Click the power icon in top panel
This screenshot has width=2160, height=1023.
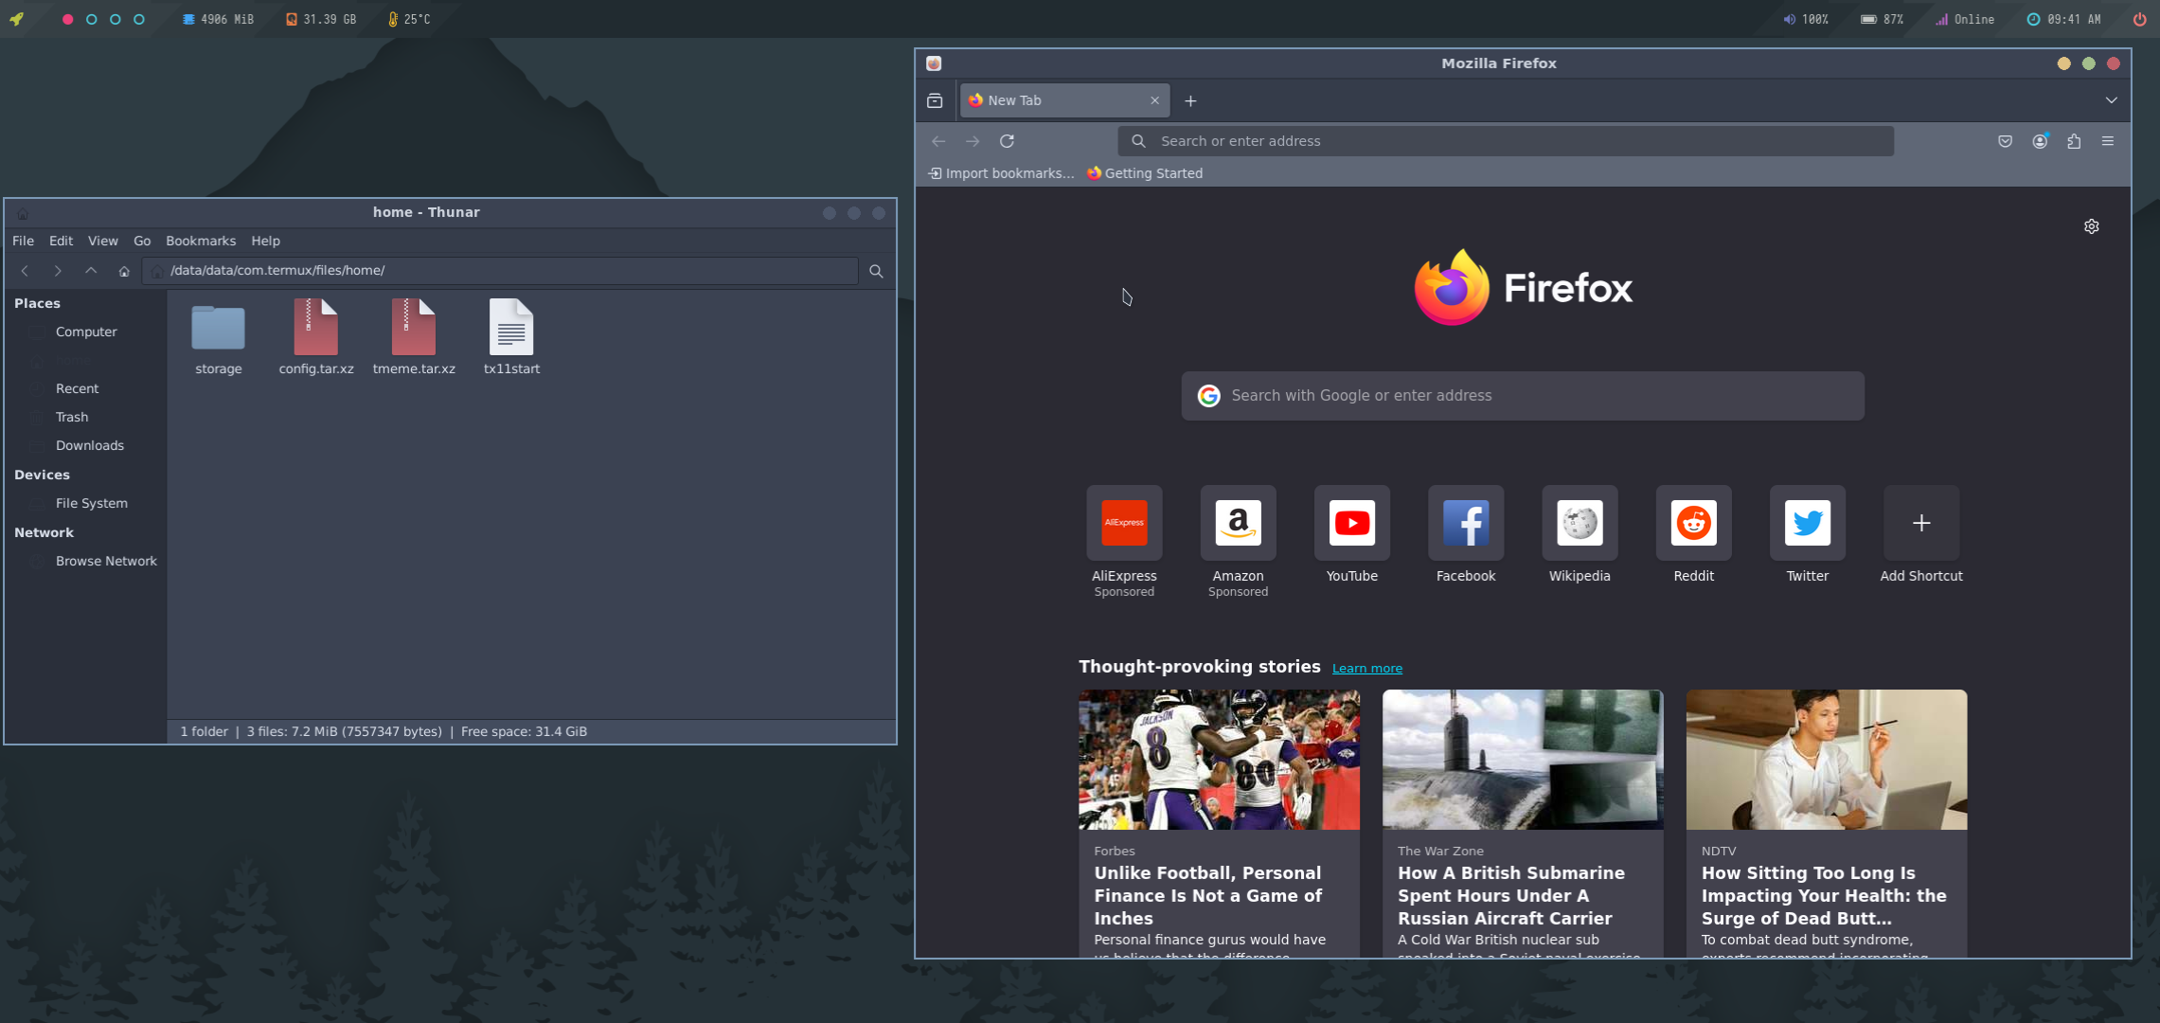tap(2139, 19)
